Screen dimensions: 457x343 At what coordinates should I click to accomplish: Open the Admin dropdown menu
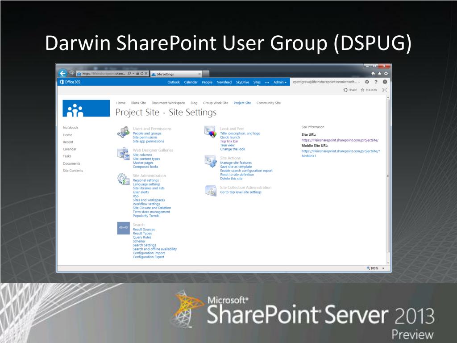[280, 82]
